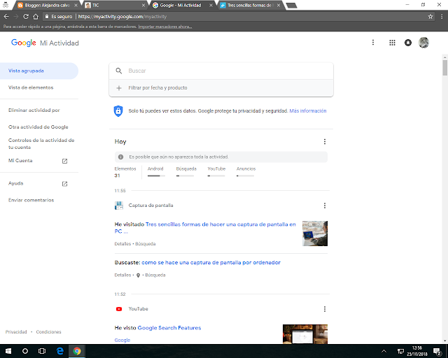The image size is (448, 358).
Task: Click Enviar comentarios
Action: (31, 200)
